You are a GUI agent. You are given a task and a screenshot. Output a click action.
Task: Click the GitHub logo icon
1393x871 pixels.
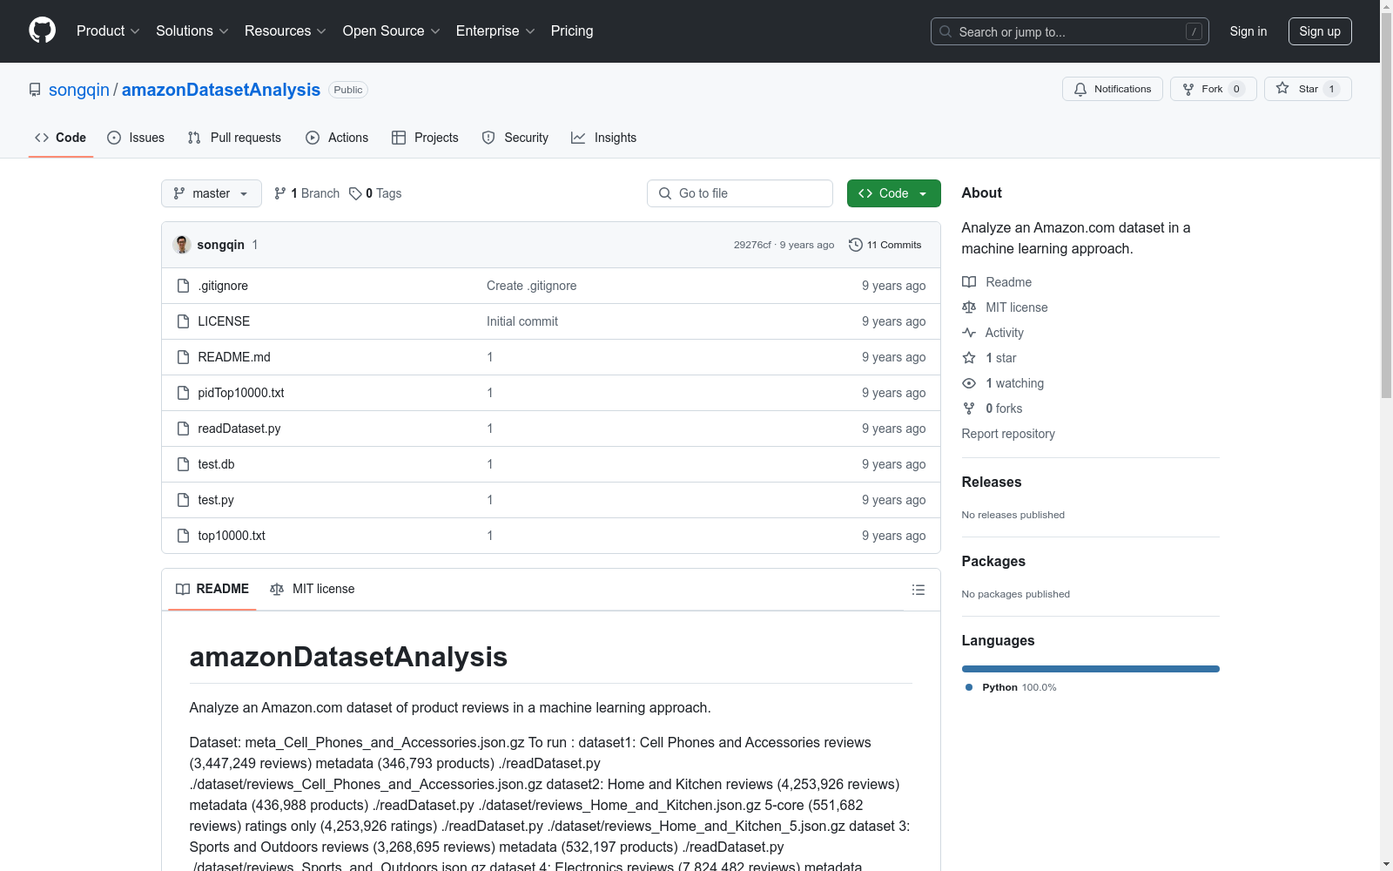(43, 30)
